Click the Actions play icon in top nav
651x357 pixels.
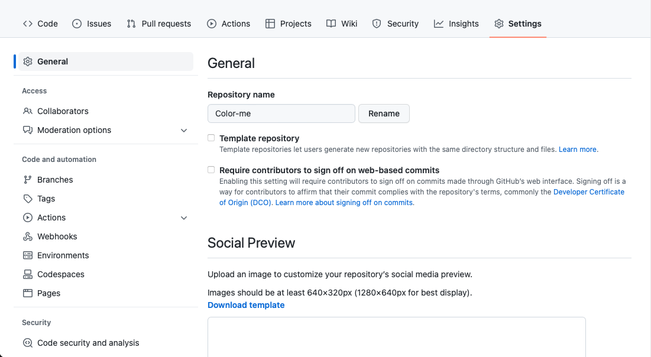211,24
